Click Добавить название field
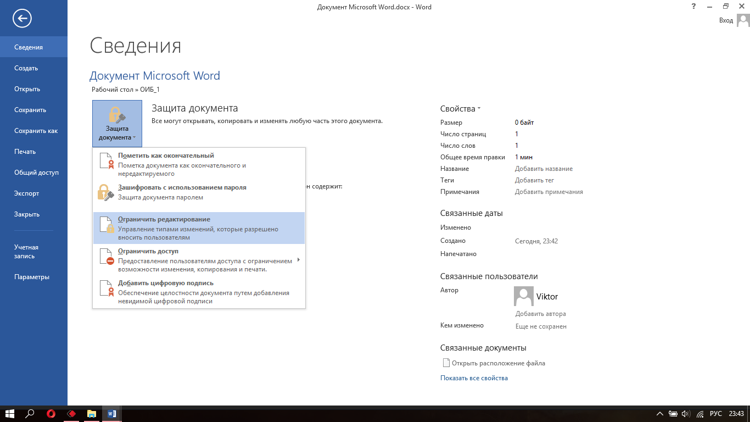Viewport: 750px width, 422px height. (x=544, y=169)
